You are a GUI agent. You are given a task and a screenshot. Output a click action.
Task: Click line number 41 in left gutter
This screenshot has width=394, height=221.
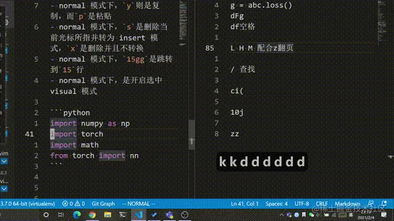30,134
